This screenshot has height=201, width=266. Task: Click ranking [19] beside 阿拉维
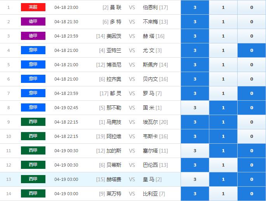coord(101,136)
